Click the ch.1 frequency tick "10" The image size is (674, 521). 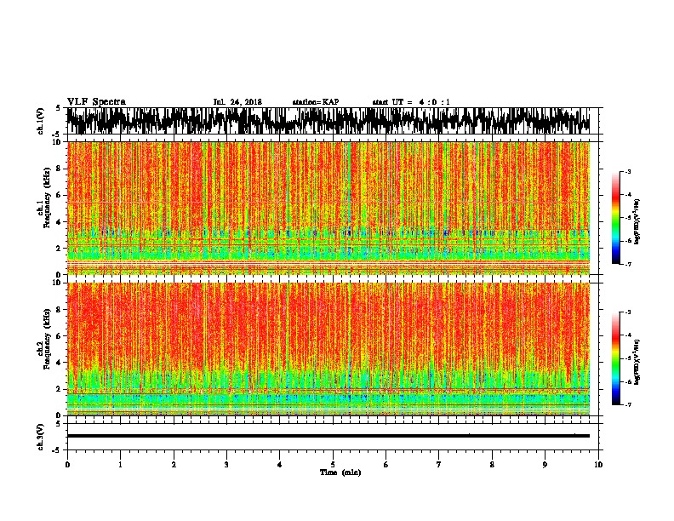pyautogui.click(x=59, y=142)
